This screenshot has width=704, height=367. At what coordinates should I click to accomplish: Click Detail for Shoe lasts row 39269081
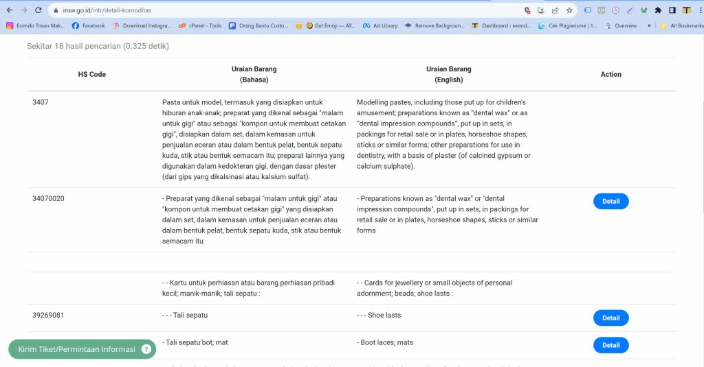pyautogui.click(x=610, y=318)
